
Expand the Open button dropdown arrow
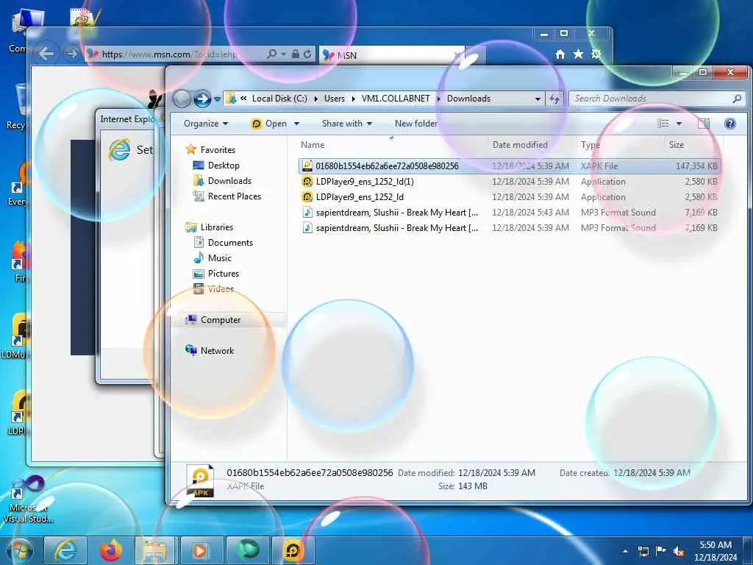click(x=297, y=124)
